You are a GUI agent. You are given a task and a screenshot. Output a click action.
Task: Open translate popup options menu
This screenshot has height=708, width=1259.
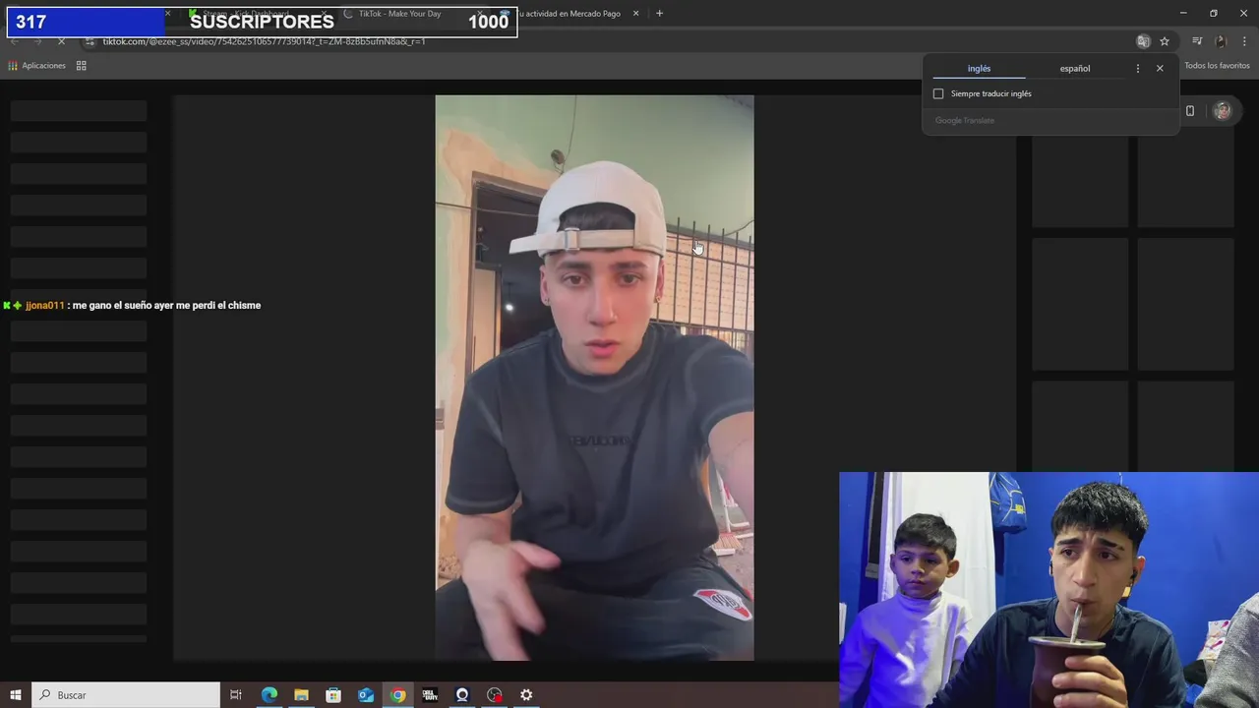[x=1138, y=69]
